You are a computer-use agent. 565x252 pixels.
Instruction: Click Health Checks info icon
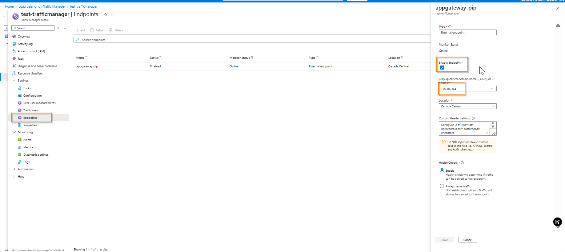463,163
